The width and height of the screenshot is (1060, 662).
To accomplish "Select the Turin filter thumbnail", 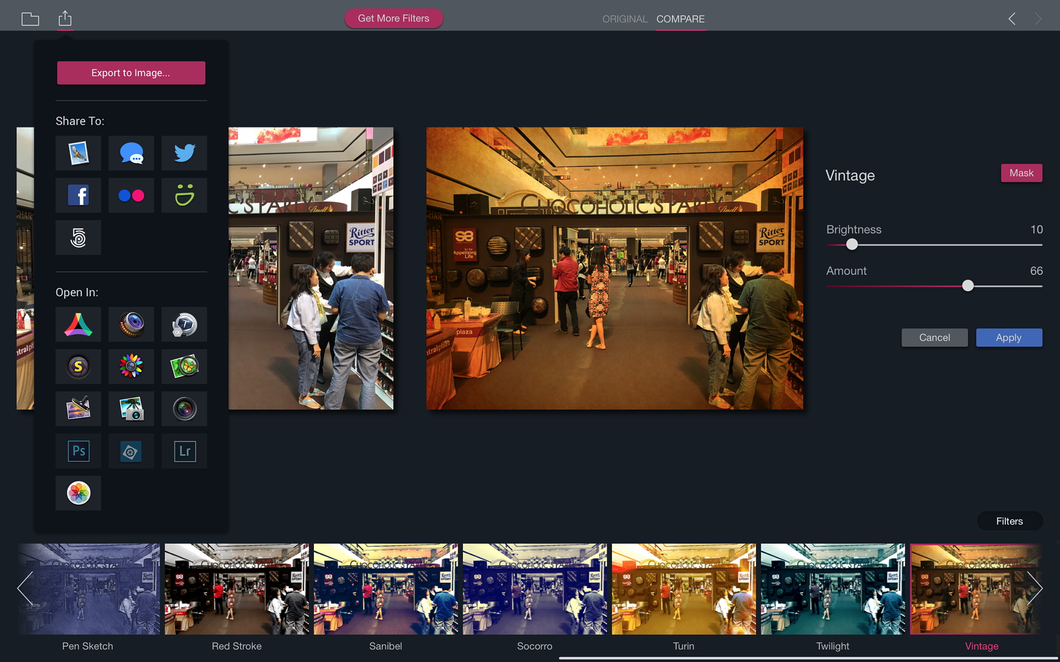I will click(x=684, y=589).
